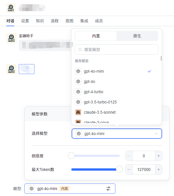Select the 意图 tab
This screenshot has width=174, height=196.
(x=69, y=21)
